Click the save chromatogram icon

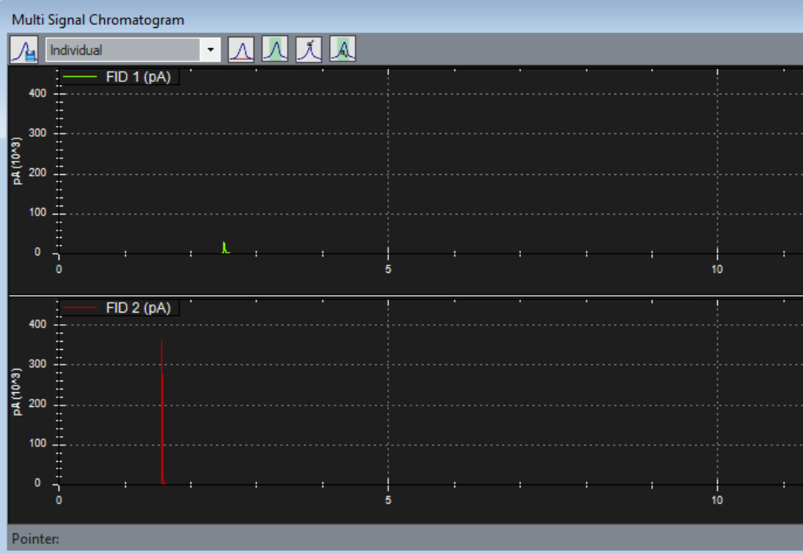(x=24, y=50)
